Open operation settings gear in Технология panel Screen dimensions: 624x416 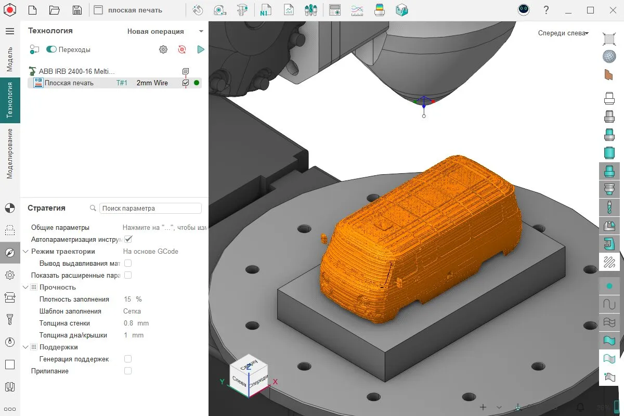click(x=163, y=49)
